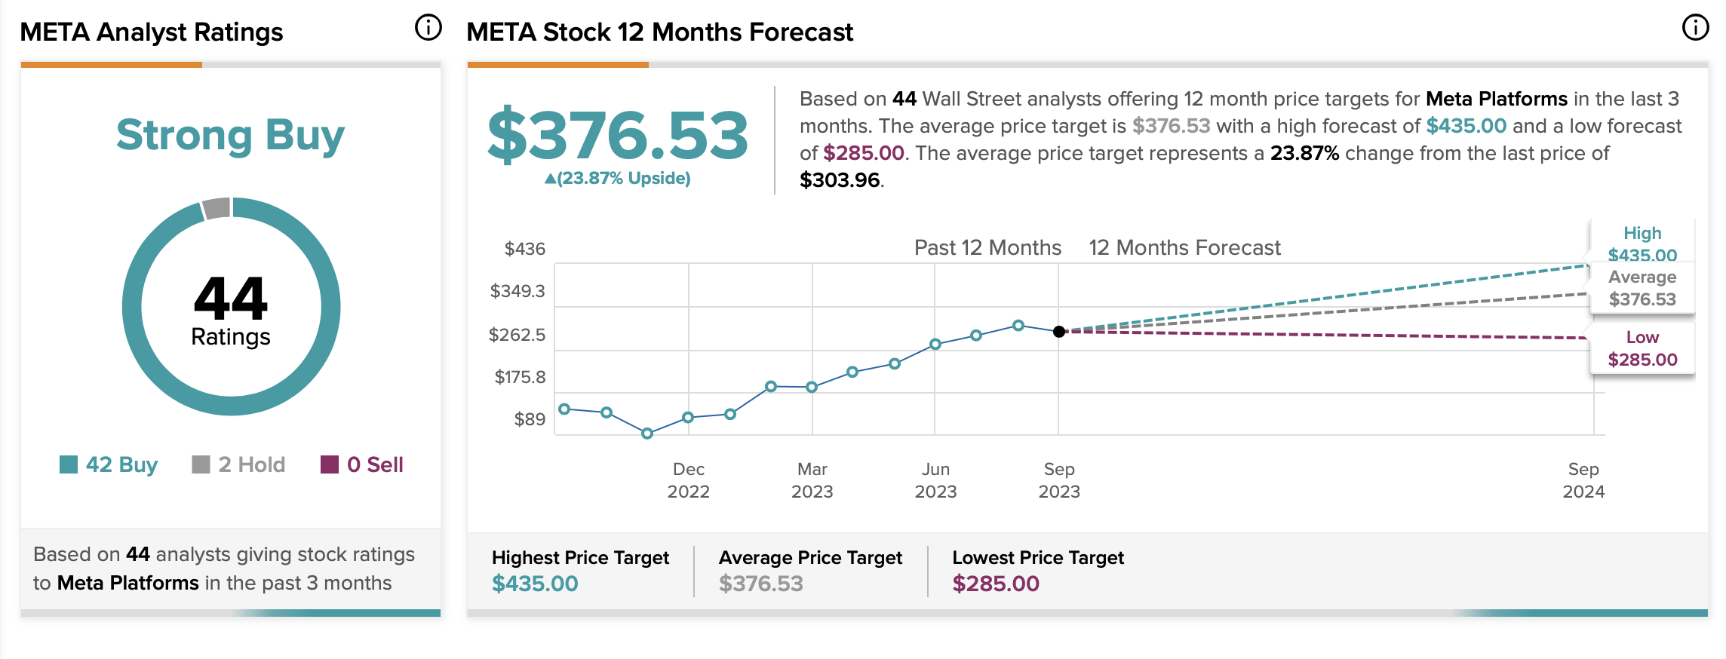Click gray 2 Hold legend square
1726x659 pixels.
click(201, 464)
